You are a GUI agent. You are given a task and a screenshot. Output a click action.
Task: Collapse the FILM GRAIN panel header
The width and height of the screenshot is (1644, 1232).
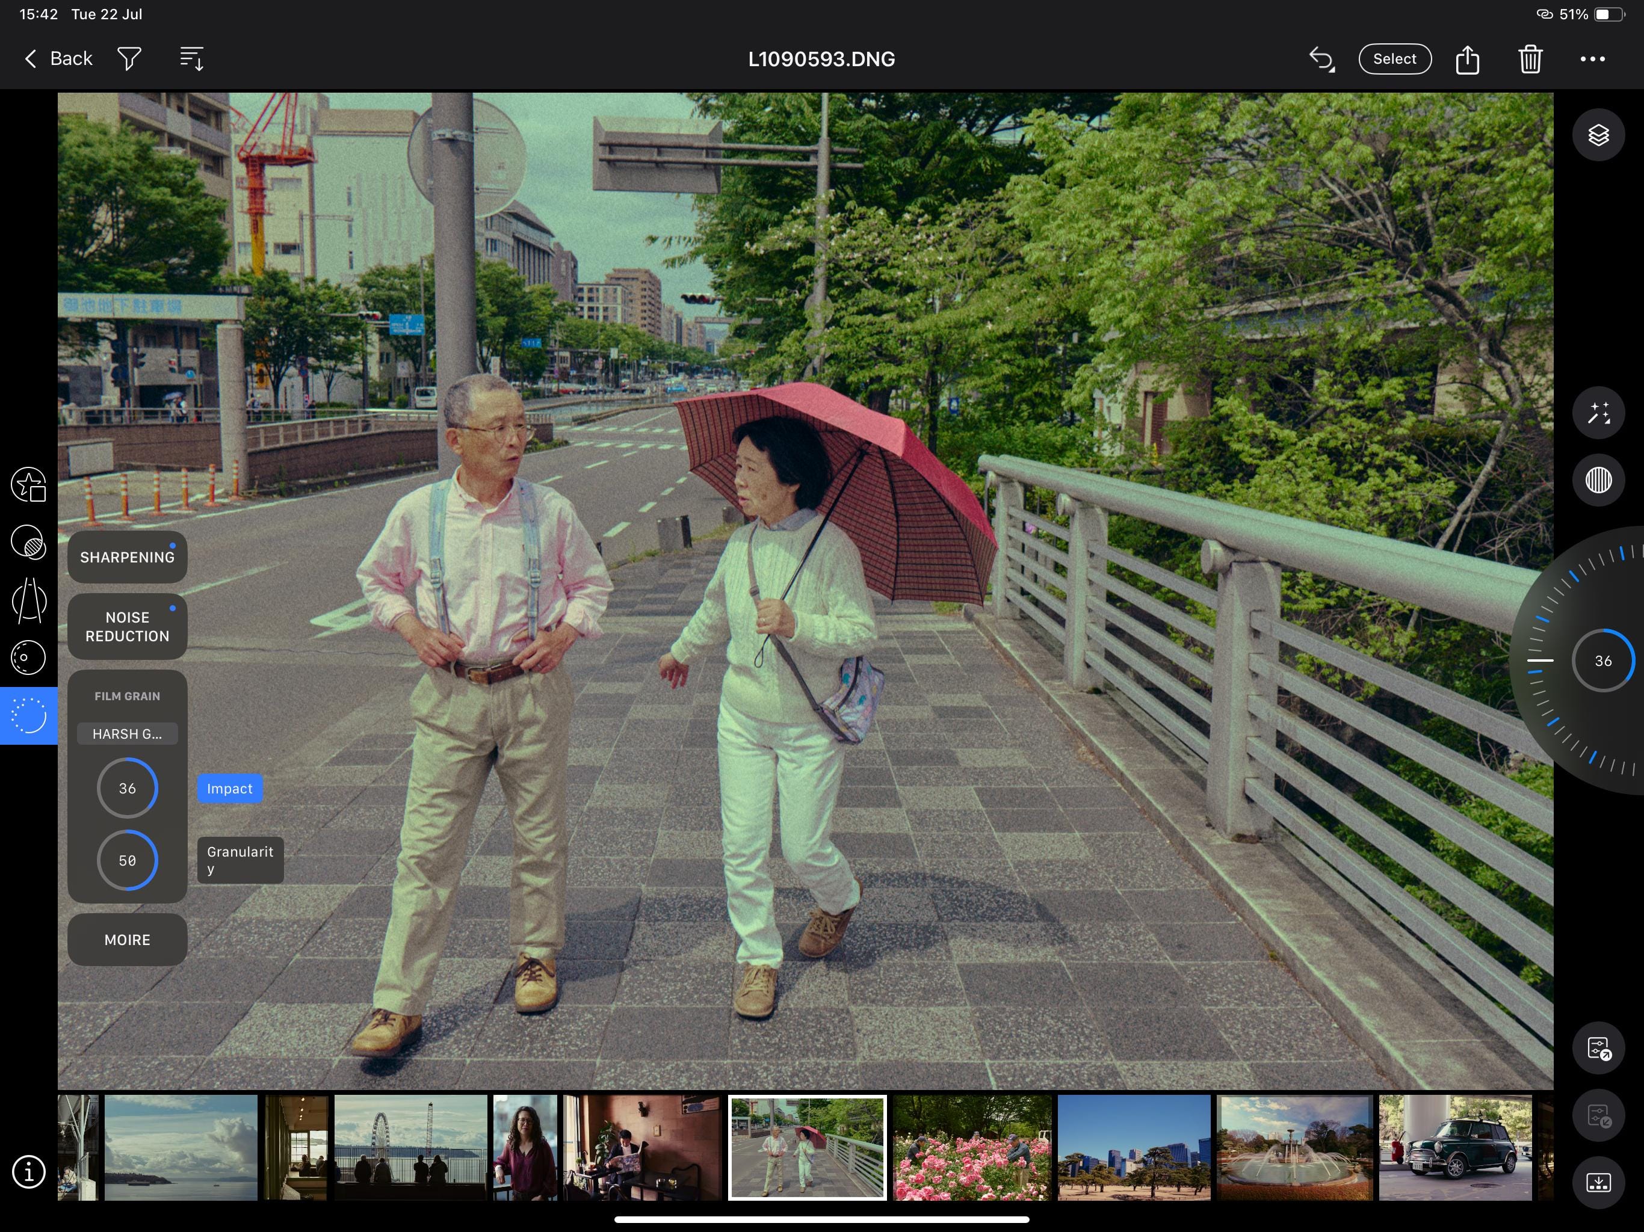click(x=127, y=696)
